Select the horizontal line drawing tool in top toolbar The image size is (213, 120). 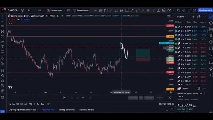tap(95, 10)
